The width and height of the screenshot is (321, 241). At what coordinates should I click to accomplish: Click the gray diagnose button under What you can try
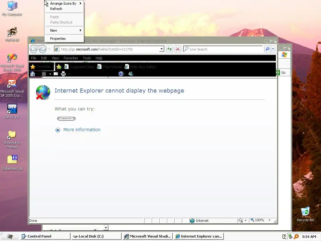[x=66, y=118]
